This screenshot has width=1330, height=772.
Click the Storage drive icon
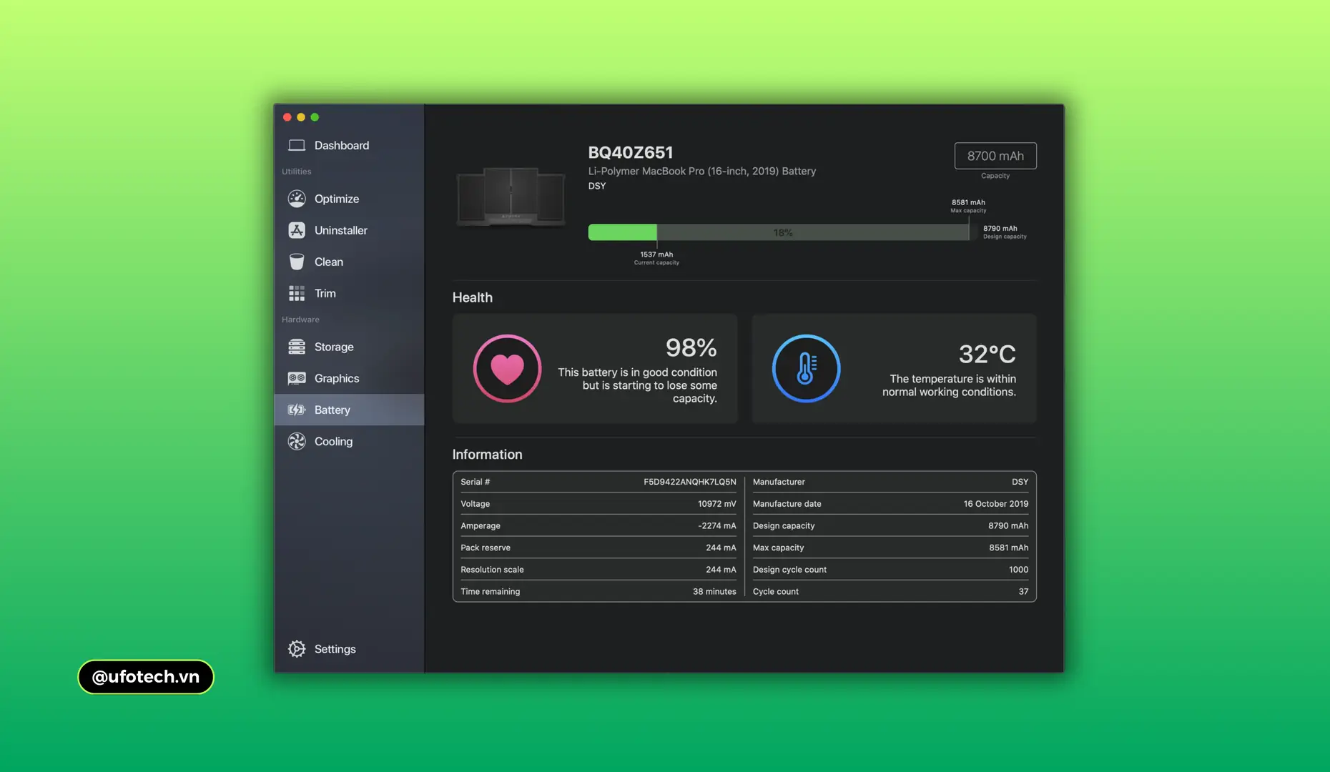pos(297,347)
